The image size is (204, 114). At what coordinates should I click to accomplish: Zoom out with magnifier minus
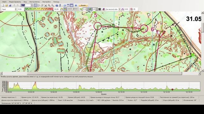pyautogui.click(x=52, y=5)
